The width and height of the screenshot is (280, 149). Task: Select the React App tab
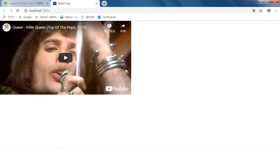point(75,3)
